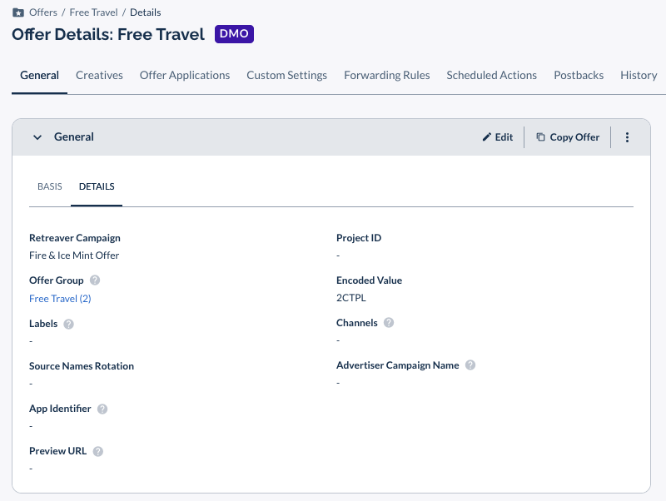Open the Custom Settings tab
This screenshot has height=501, width=666.
click(x=286, y=75)
